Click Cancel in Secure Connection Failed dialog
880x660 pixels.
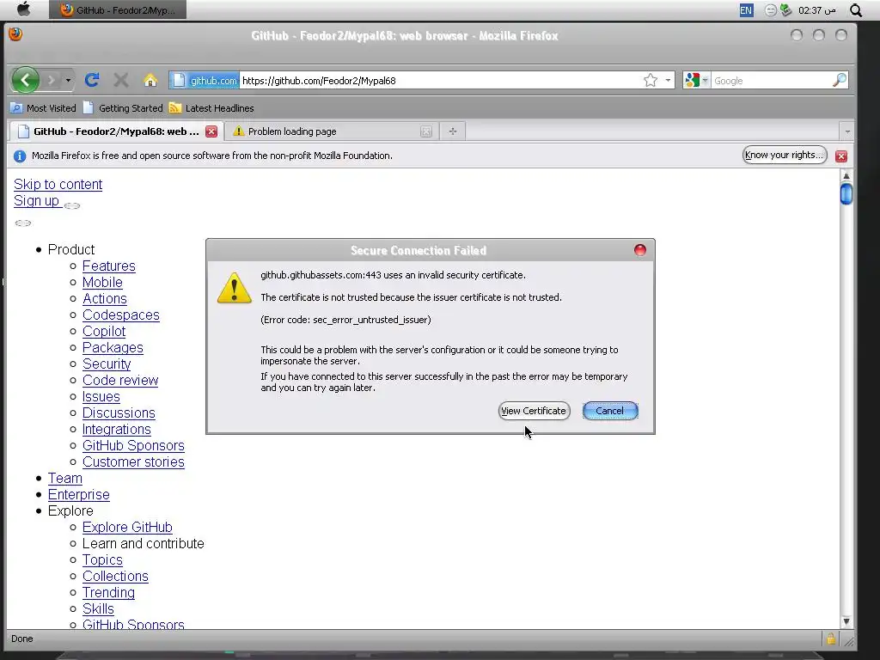610,411
